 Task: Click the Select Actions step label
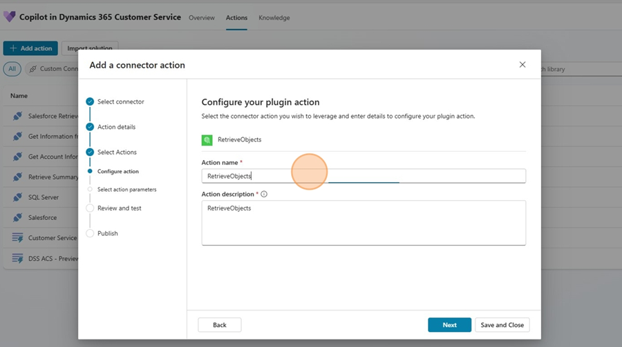click(117, 152)
